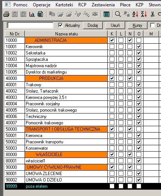Click the Kursy button
161x196 pixels.
(138, 25)
